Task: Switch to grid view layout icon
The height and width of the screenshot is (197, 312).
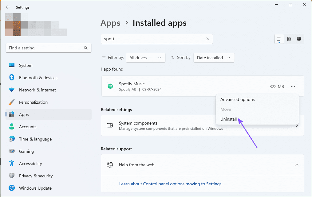Action: point(289,39)
